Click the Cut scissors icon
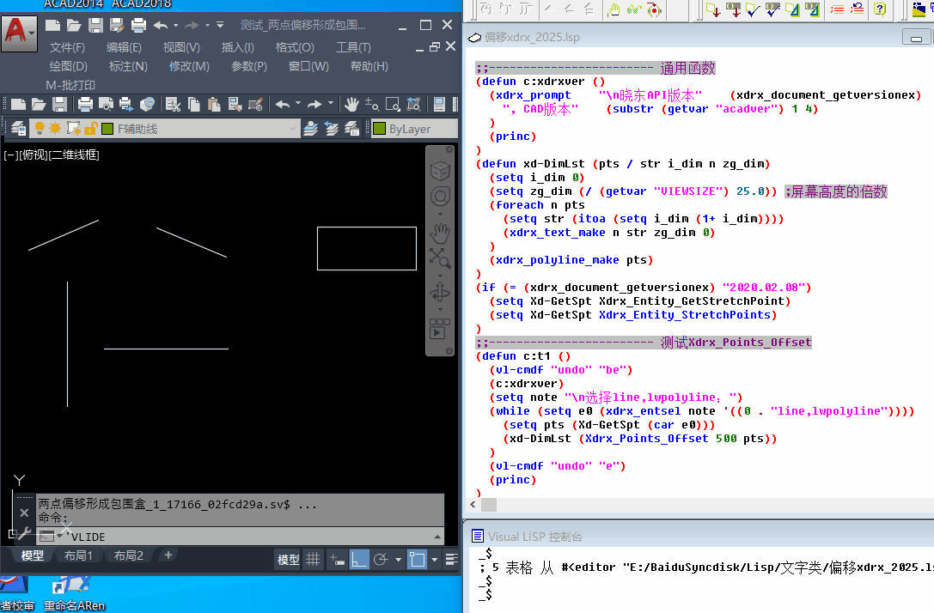Screen dimensions: 934x613 (x=173, y=105)
